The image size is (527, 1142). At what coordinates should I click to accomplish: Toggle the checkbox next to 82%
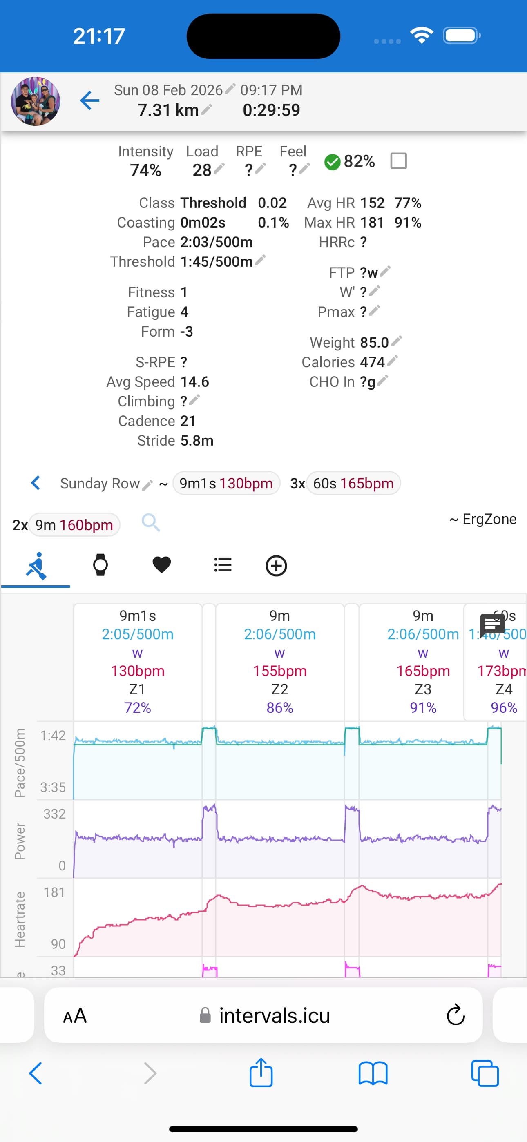point(398,161)
